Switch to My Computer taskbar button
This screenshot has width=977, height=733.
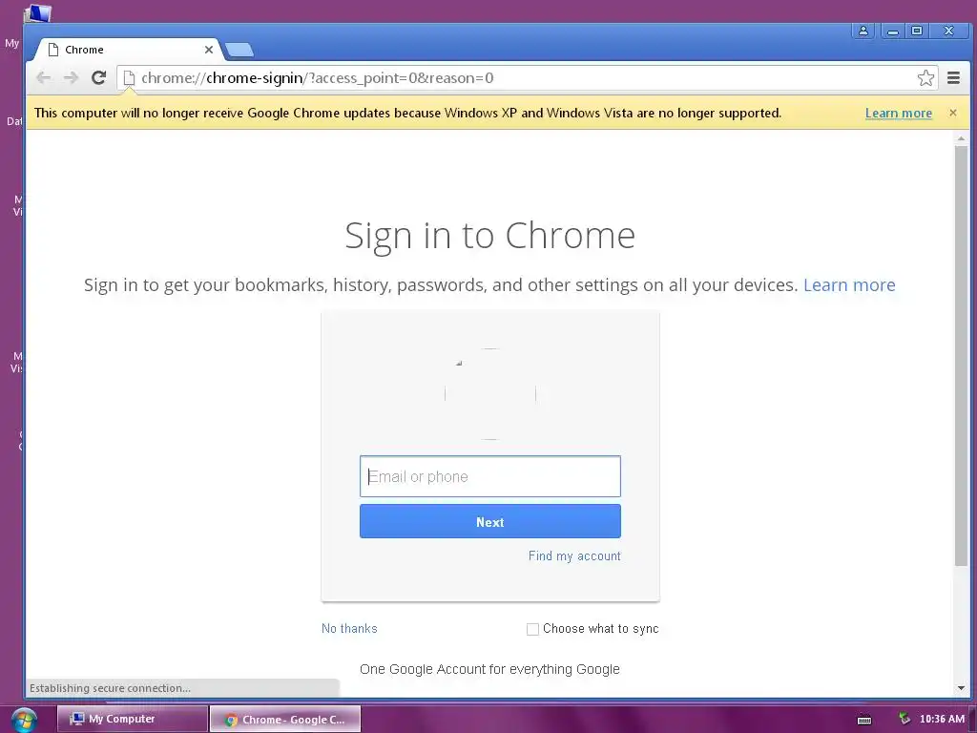tap(132, 719)
